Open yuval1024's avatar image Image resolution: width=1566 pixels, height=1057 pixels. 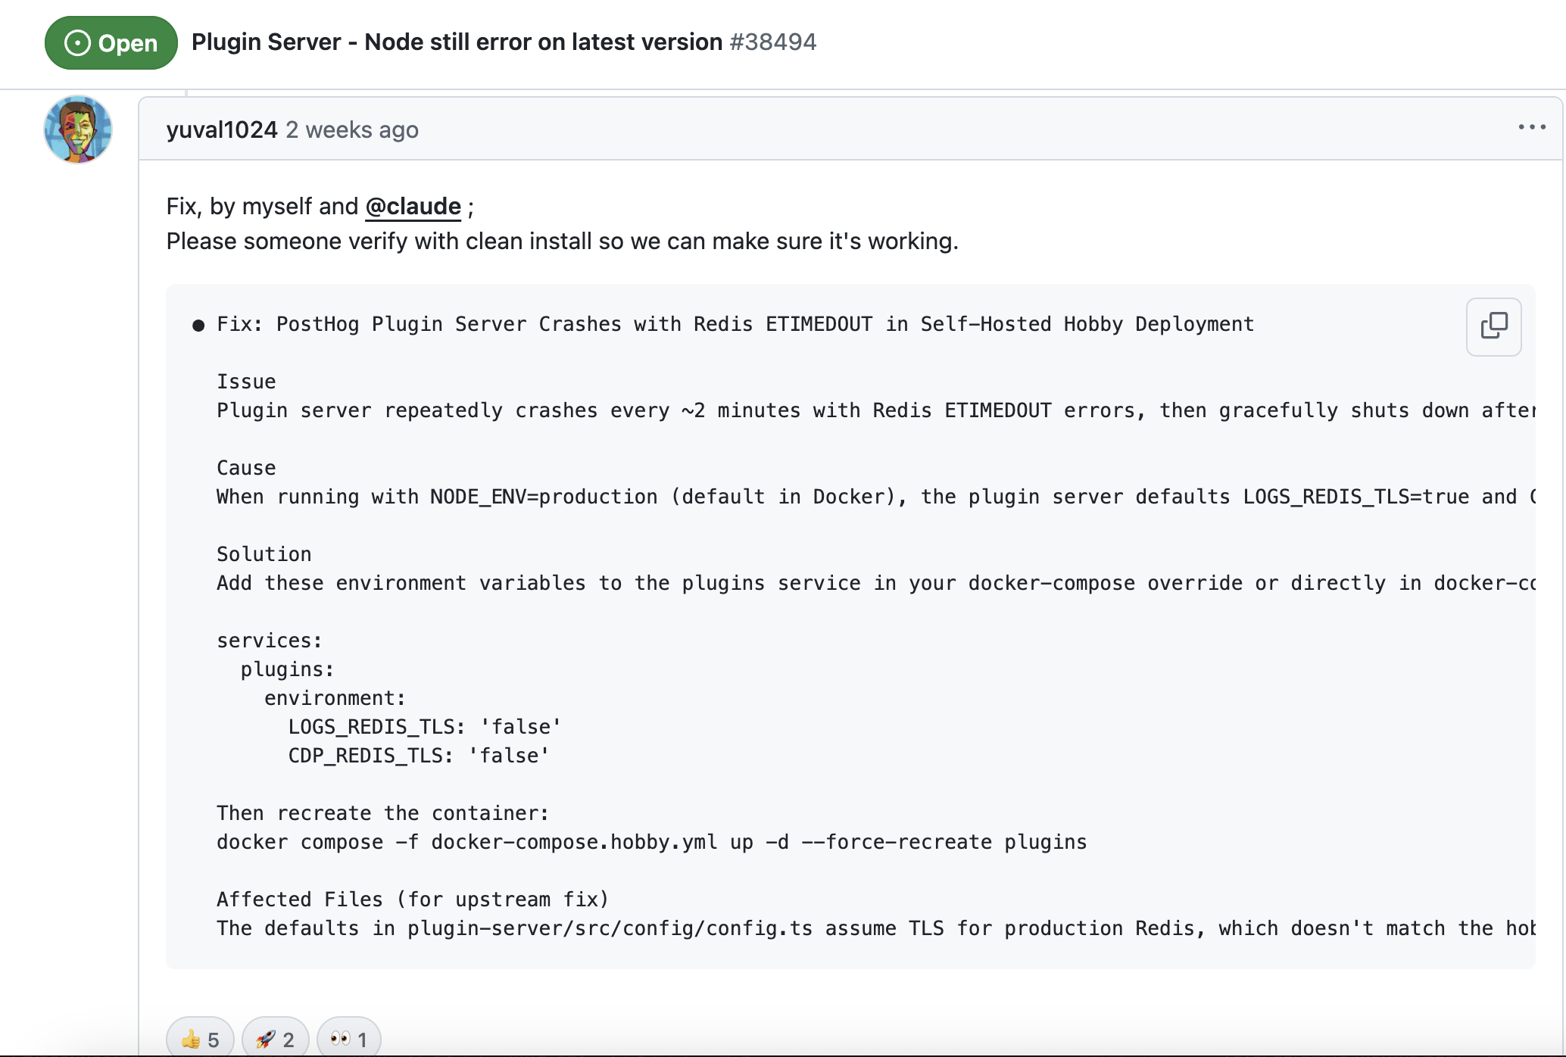click(x=78, y=129)
